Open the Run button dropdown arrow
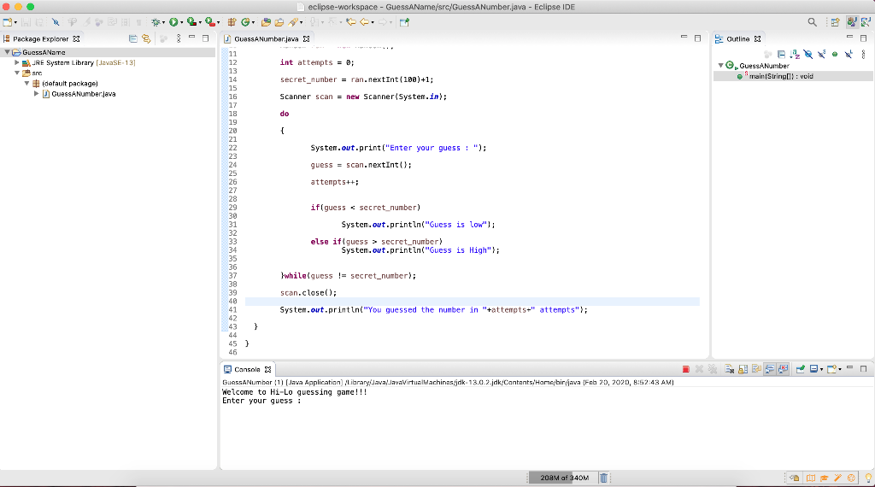 [x=184, y=22]
